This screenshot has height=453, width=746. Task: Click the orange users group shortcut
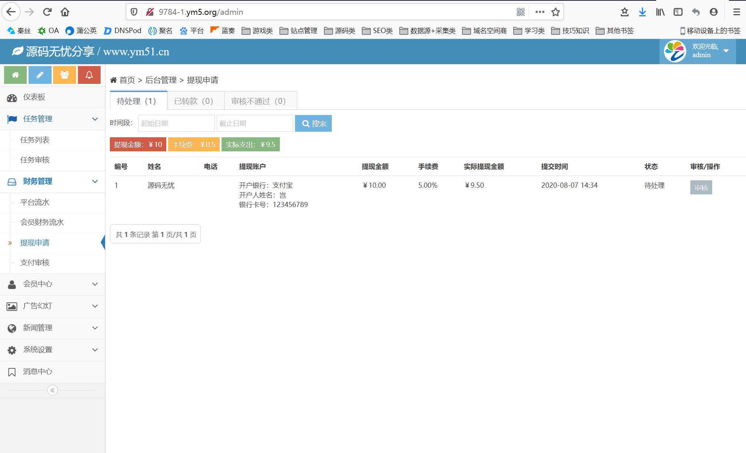(x=65, y=75)
